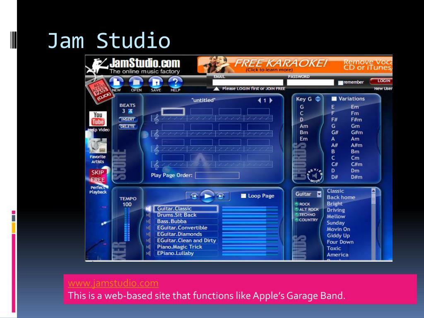
Task: Go to next score page arrow
Action: coord(271,100)
